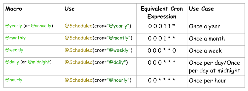Image resolution: width=248 pixels, height=91 pixels.
Task: Click the @midnight macro text
Action: click(39, 62)
